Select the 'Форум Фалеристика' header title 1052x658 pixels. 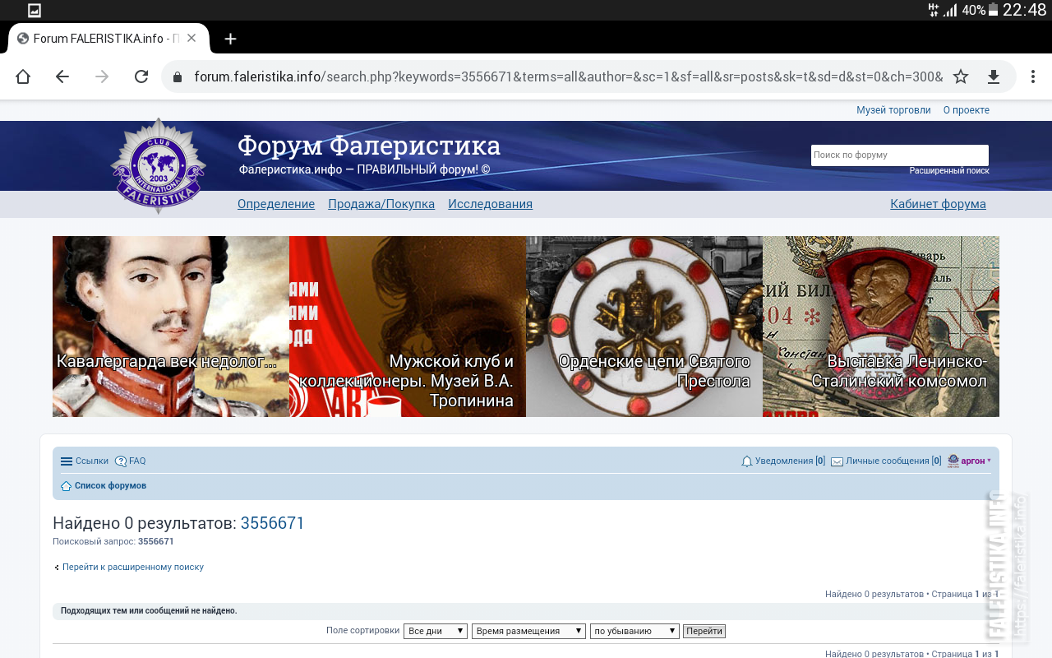[369, 146]
